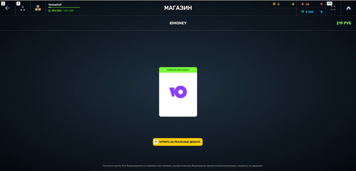Click the YankeeGolf player name

55,5
